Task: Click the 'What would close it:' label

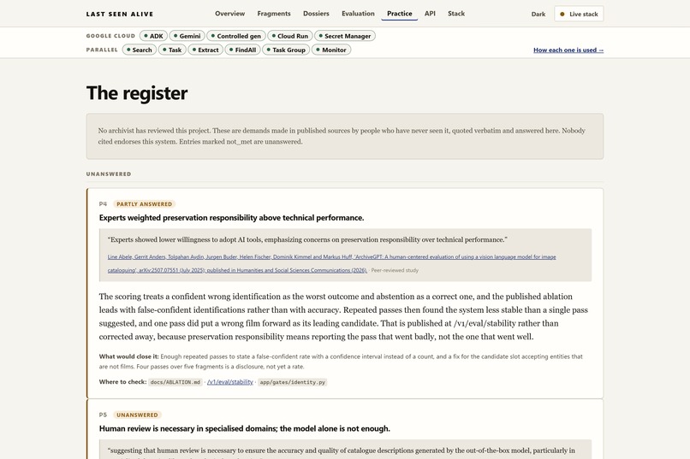Action: (x=129, y=356)
